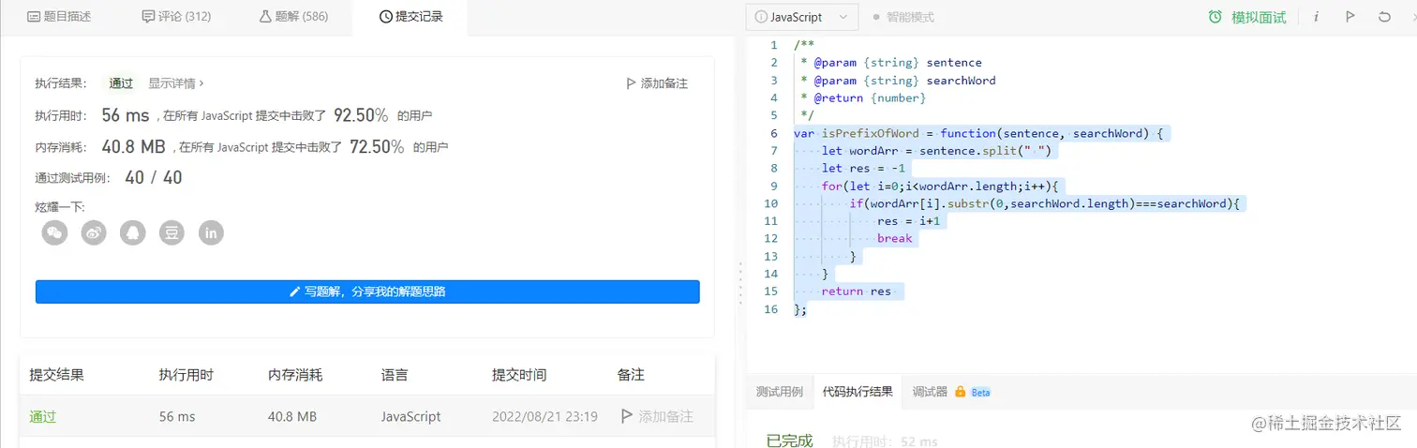
Task: Click the 72.50% memory percentile value
Action: (377, 146)
